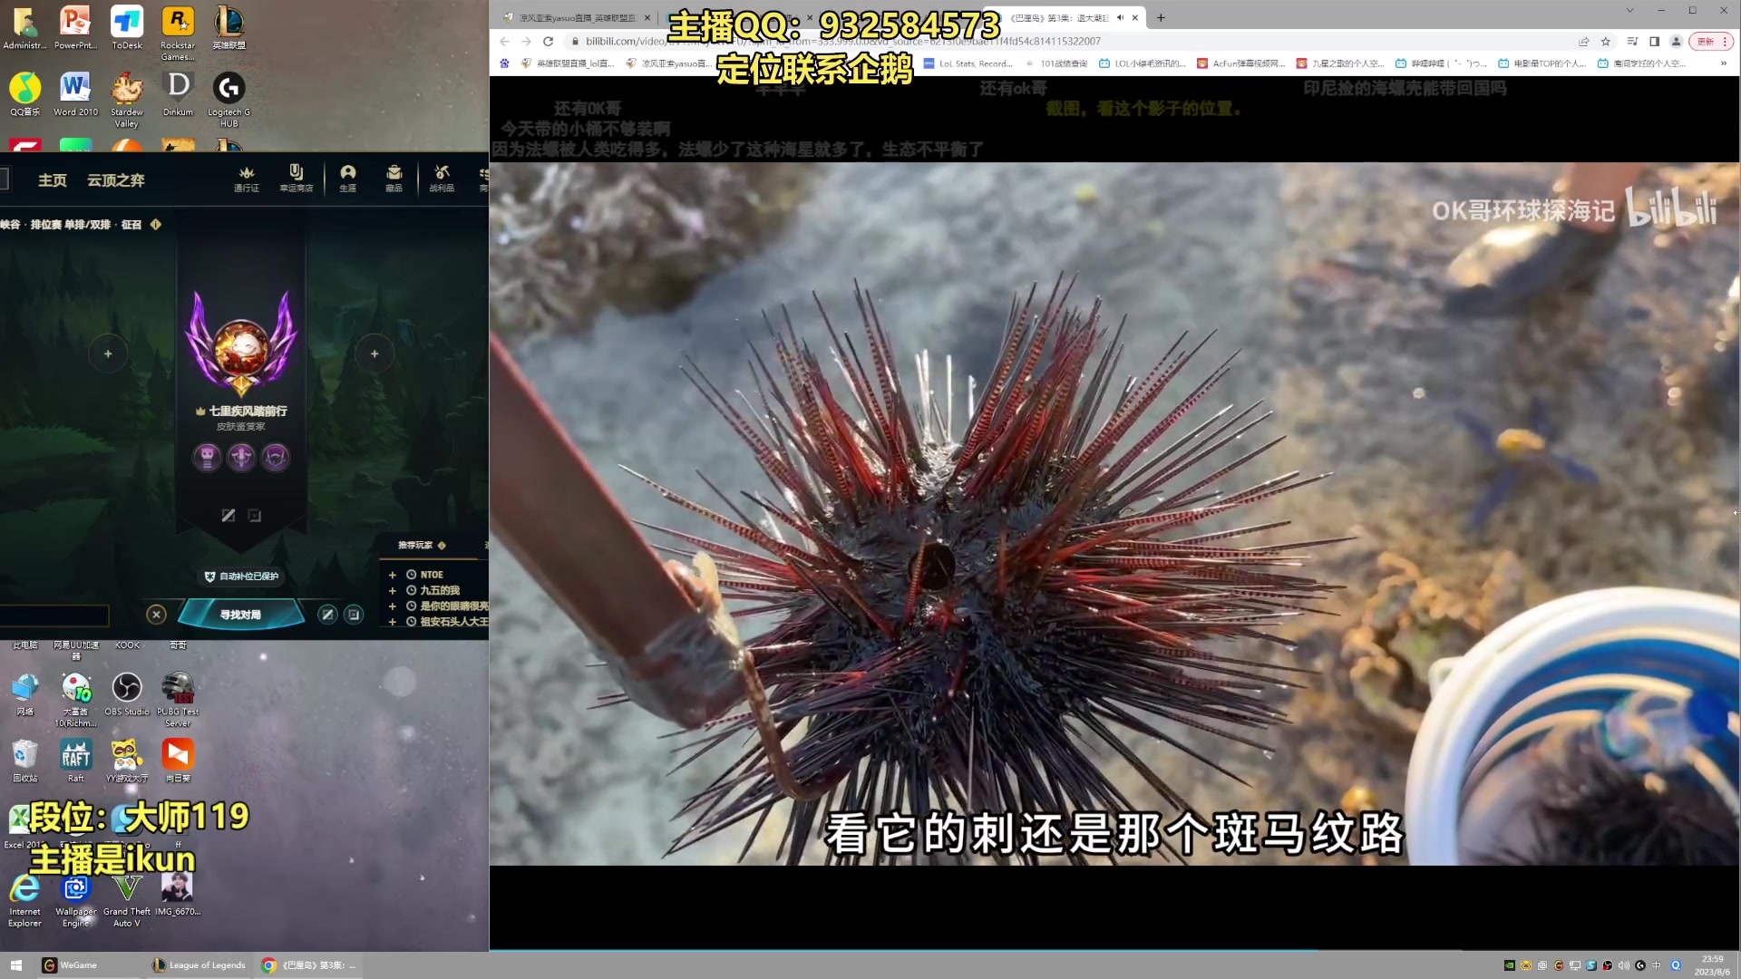Open the Rockstar Games desktop icon
This screenshot has height=979, width=1741.
coord(178,33)
